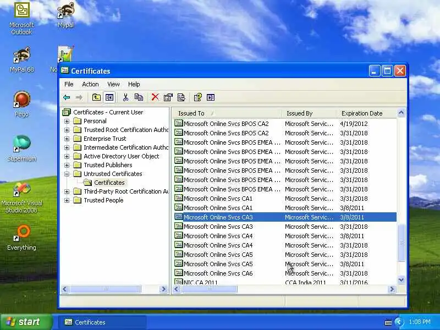Select Microsoft Online Svcs BPOS CA2 expiring 4/19/2012
The width and height of the screenshot is (440, 330).
285,124
